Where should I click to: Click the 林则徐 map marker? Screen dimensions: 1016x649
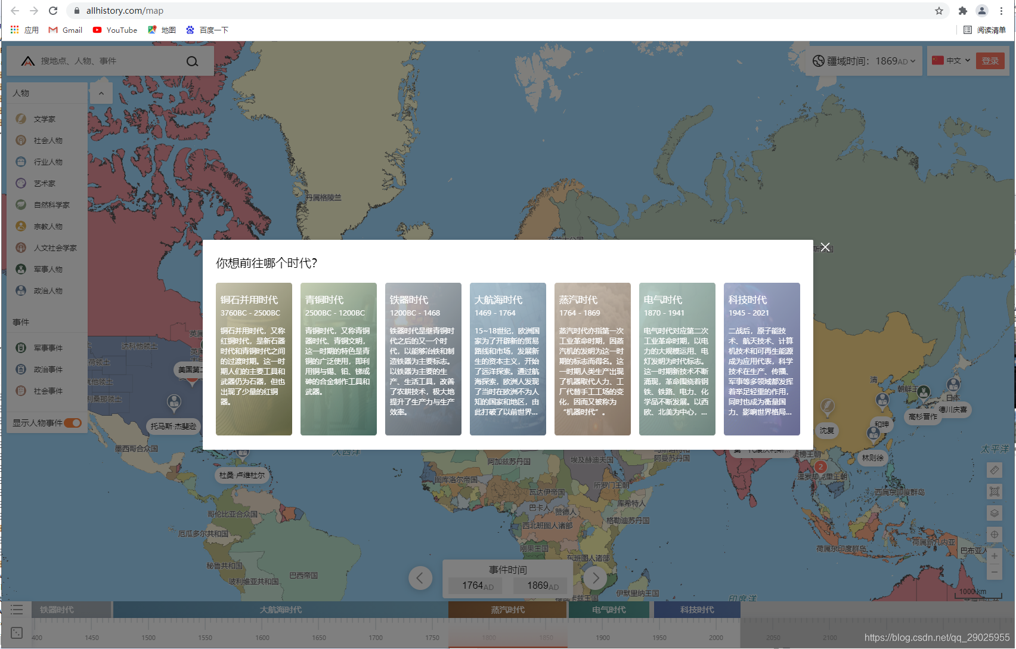point(873,458)
